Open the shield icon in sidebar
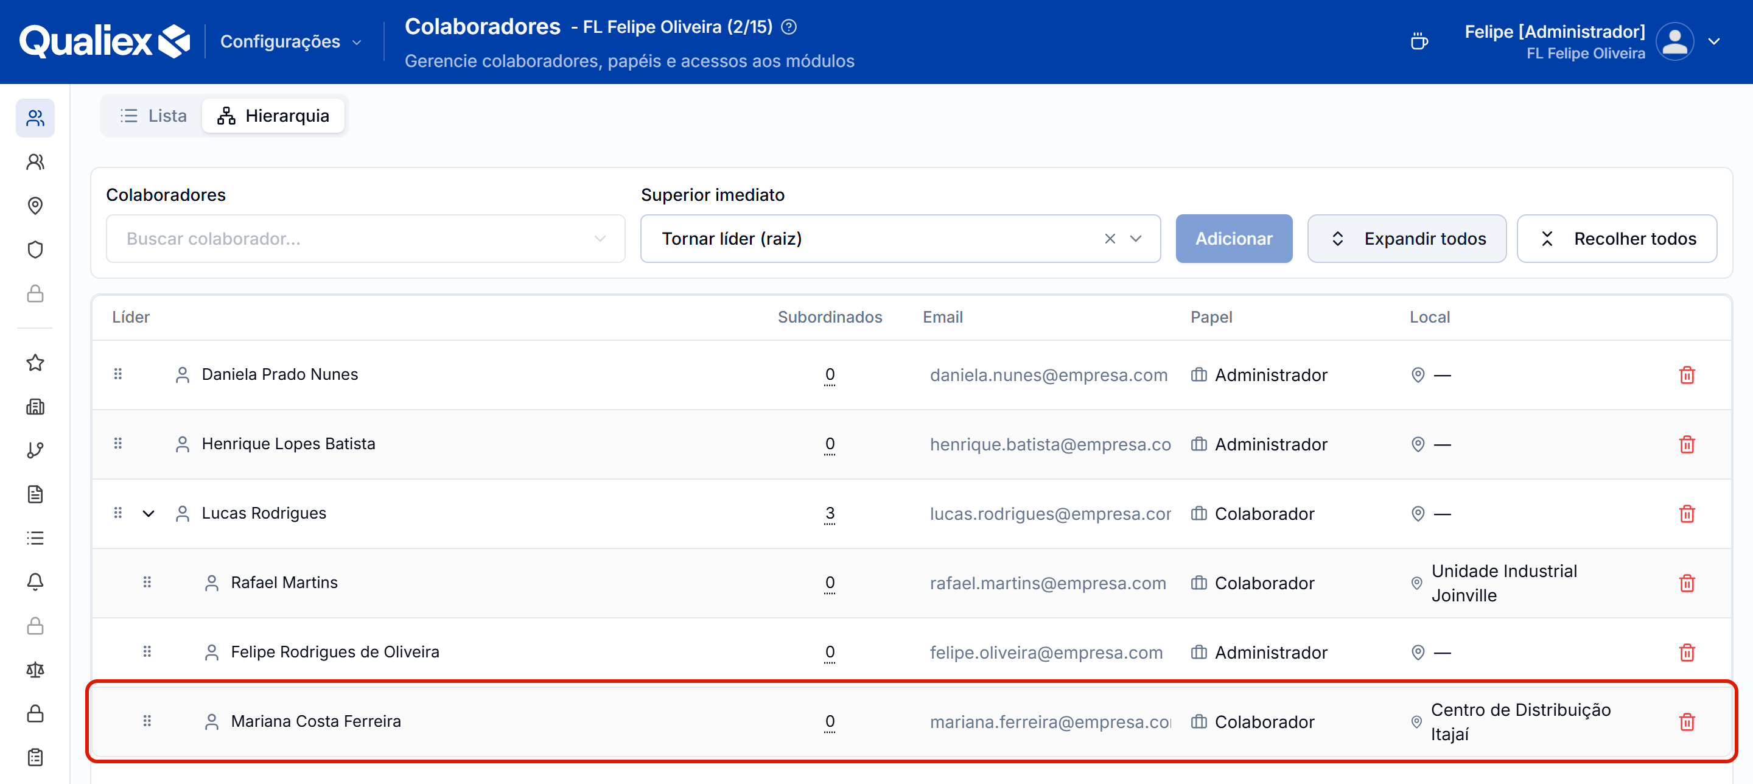 pyautogui.click(x=35, y=250)
